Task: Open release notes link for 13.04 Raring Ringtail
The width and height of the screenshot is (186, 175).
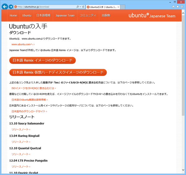Action: click(21, 142)
